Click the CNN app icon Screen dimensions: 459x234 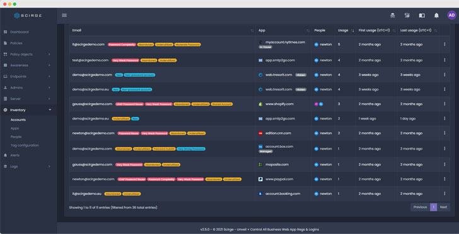click(260, 133)
